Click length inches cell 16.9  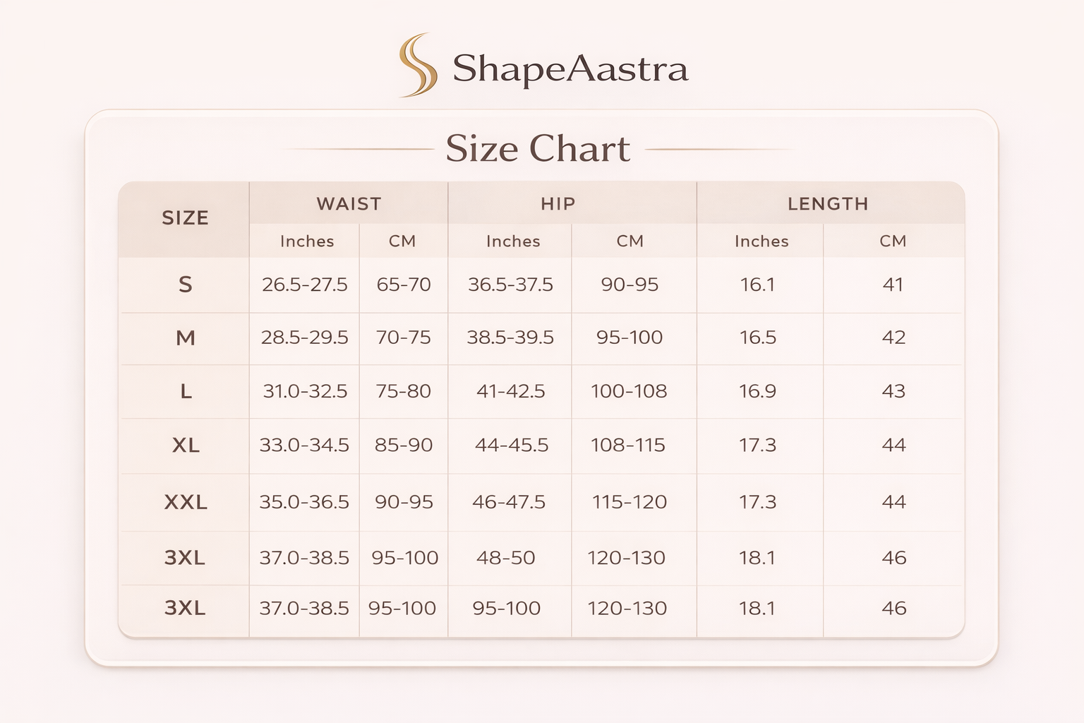click(x=757, y=391)
